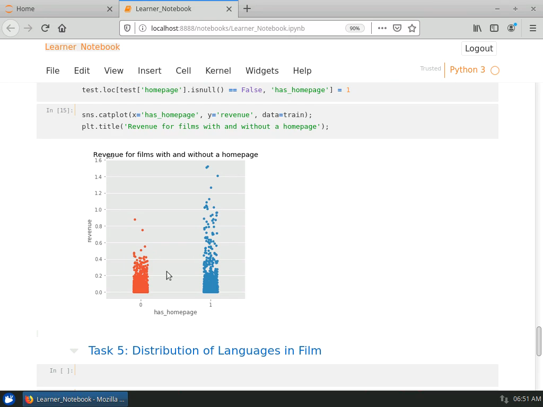Click the Python 3 kernel name
Image resolution: width=543 pixels, height=407 pixels.
[467, 70]
